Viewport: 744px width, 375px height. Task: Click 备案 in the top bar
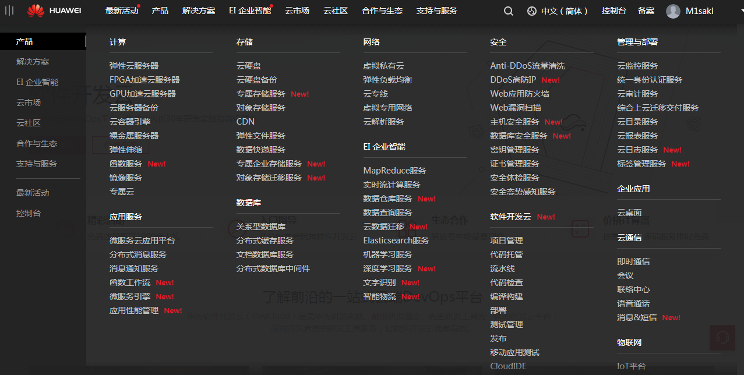click(646, 11)
